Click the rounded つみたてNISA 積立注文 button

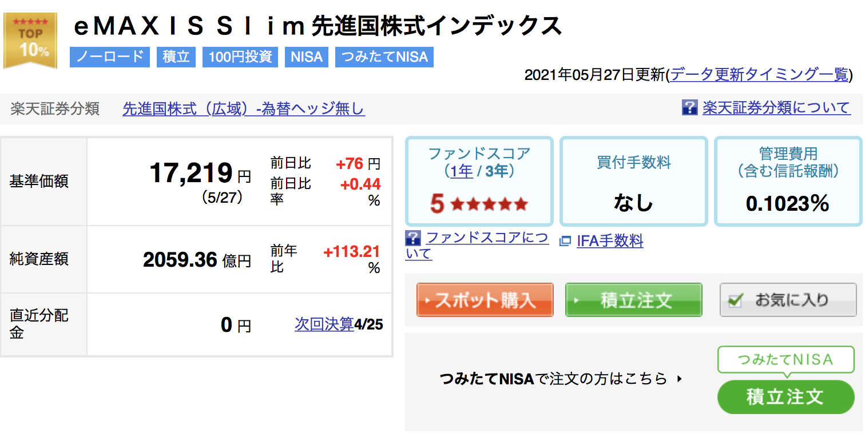click(785, 397)
